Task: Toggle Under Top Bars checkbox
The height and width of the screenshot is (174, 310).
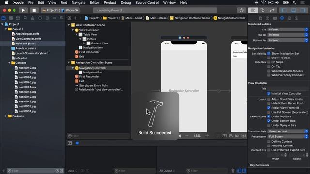Action: pyautogui.click(x=269, y=116)
